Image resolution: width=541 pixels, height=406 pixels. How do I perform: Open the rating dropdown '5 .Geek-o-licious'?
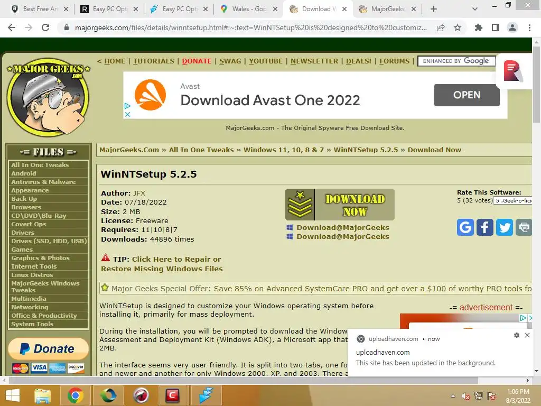click(x=512, y=200)
